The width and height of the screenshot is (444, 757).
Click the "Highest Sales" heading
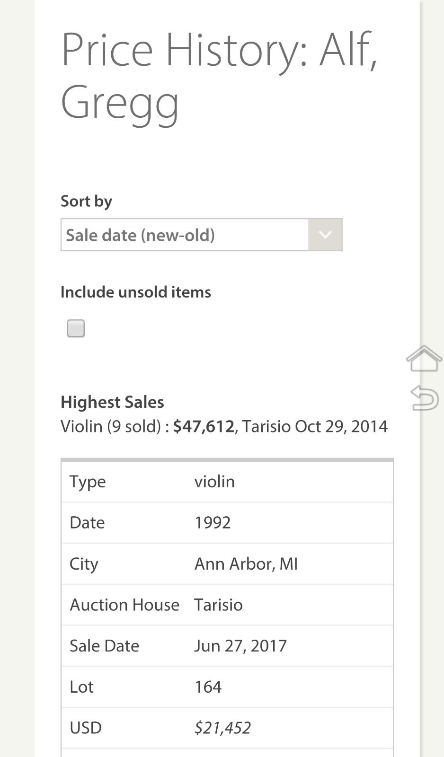[112, 402]
